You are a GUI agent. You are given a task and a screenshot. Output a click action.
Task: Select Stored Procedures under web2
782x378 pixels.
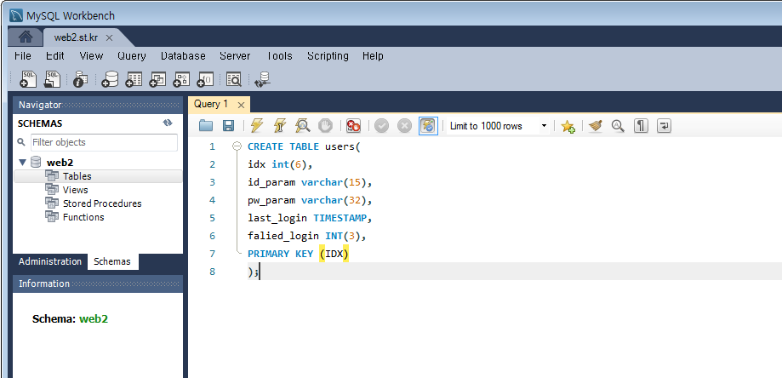[x=102, y=203]
